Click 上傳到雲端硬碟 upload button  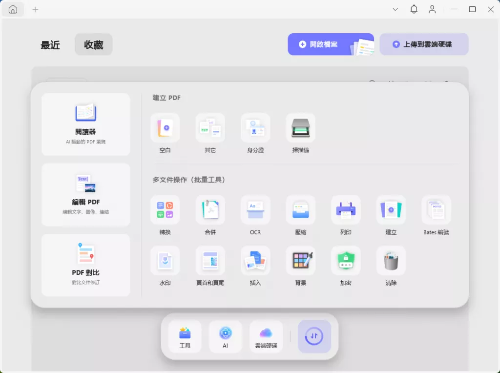pos(424,44)
